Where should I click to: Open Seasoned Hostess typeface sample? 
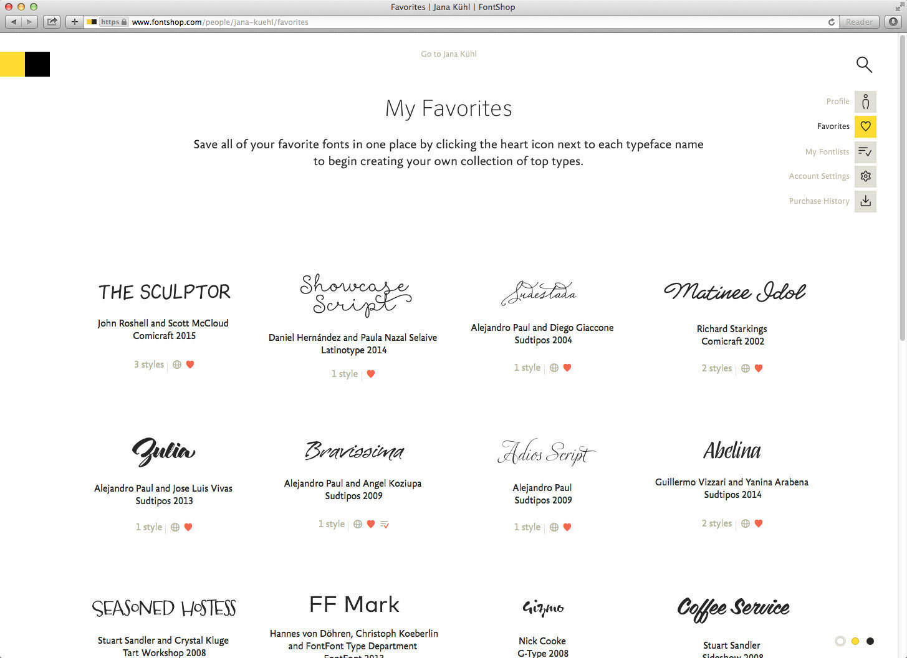pos(164,608)
